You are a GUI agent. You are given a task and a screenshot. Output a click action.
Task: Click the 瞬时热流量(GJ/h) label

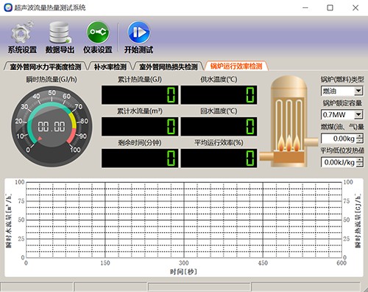tap(52, 80)
